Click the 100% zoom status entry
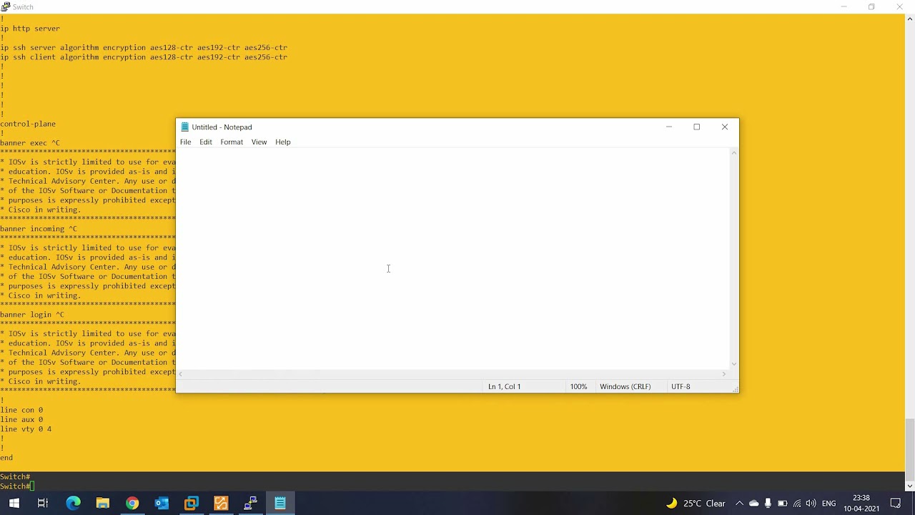The height and width of the screenshot is (515, 915). (x=578, y=386)
